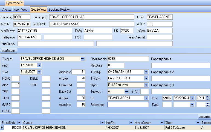Expand the BS TRAVEL AGENT dropdown
This screenshot has width=211, height=132.
(x=146, y=98)
